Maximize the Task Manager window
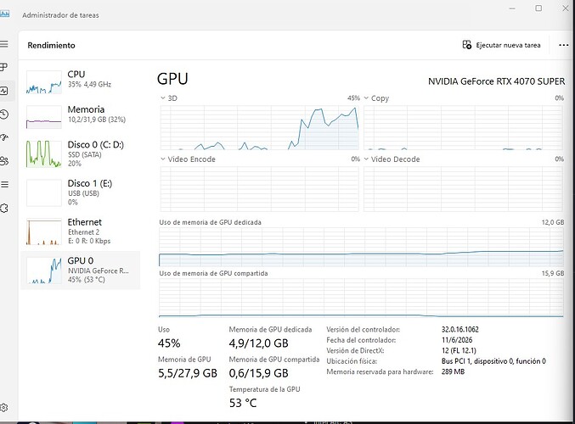The image size is (575, 424). (538, 8)
